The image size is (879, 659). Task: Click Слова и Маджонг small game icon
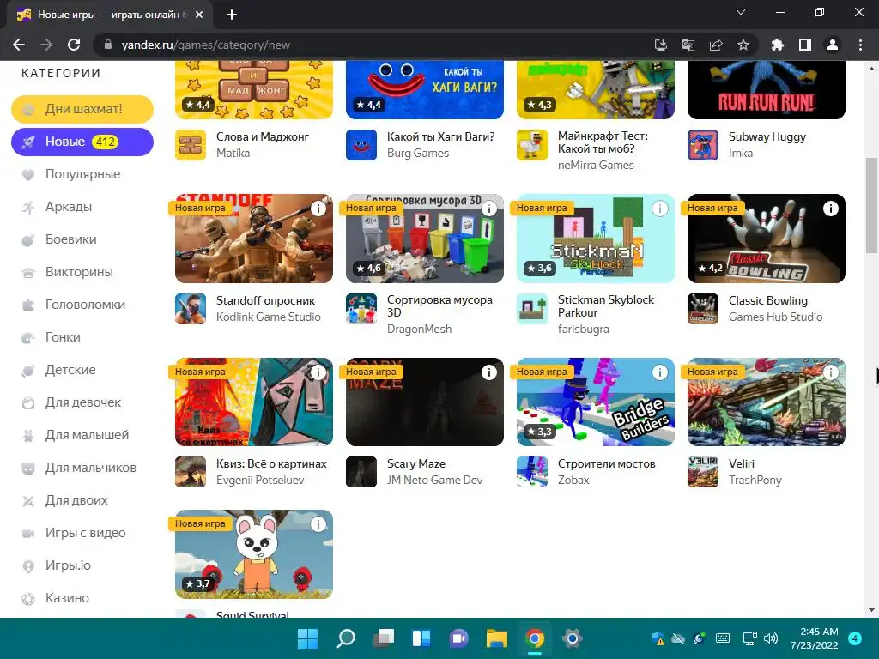pyautogui.click(x=191, y=144)
